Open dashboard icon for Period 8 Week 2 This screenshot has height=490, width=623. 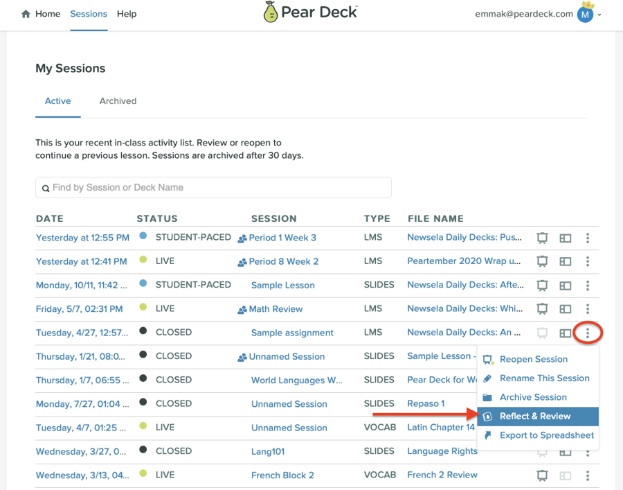click(x=566, y=262)
